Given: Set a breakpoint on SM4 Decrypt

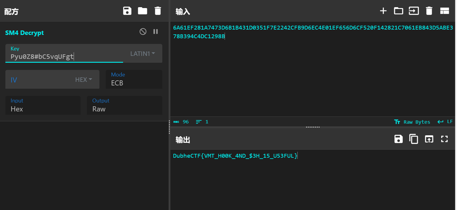Looking at the screenshot, I should (155, 31).
